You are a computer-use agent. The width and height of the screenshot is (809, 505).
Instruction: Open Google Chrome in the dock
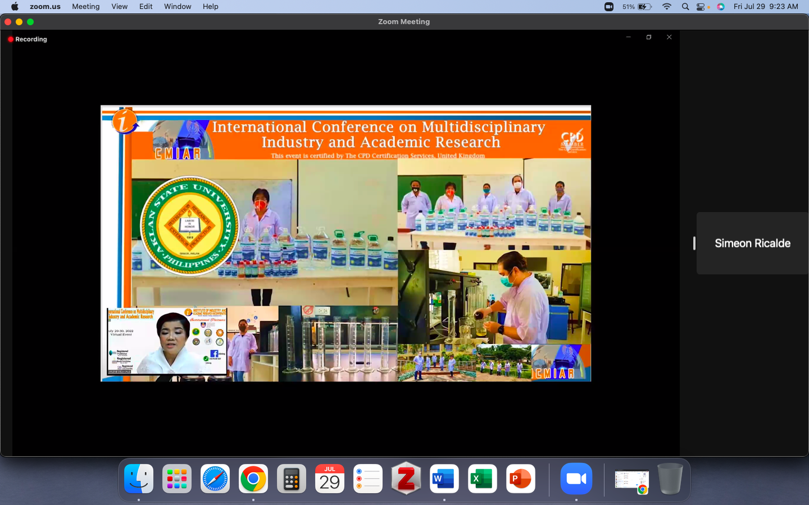[253, 479]
